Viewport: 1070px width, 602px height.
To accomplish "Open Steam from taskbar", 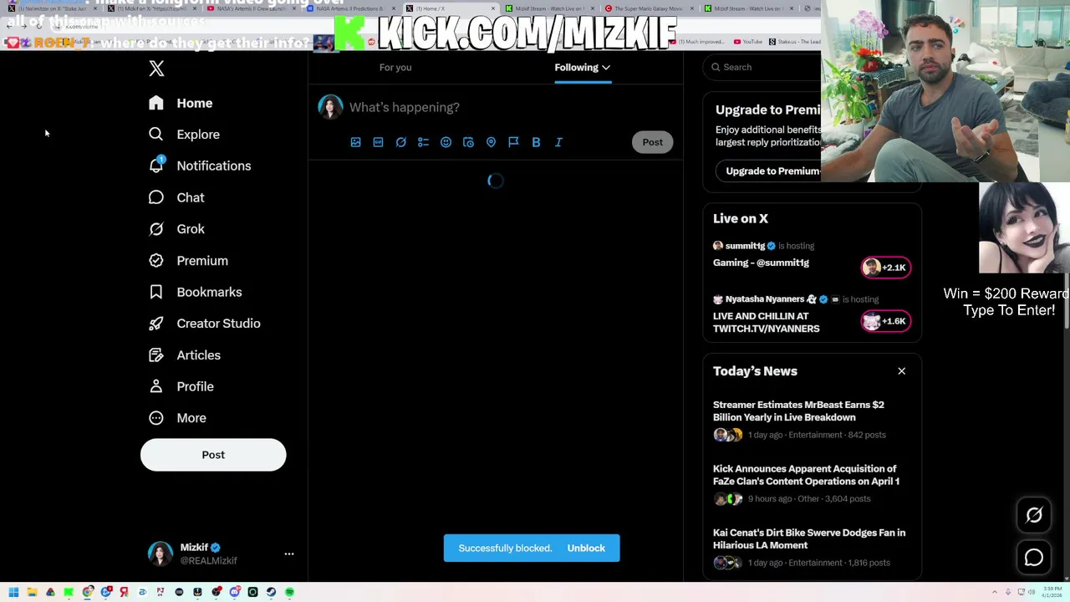I will [x=271, y=592].
